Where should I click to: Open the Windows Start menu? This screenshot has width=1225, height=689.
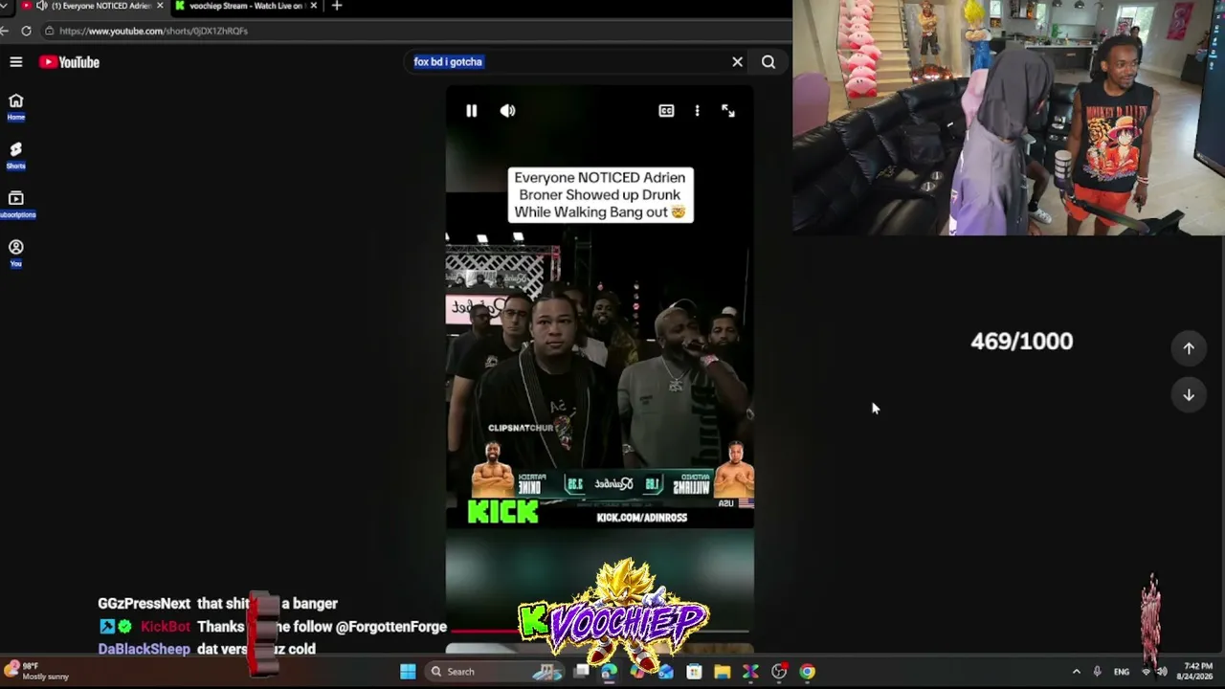408,672
